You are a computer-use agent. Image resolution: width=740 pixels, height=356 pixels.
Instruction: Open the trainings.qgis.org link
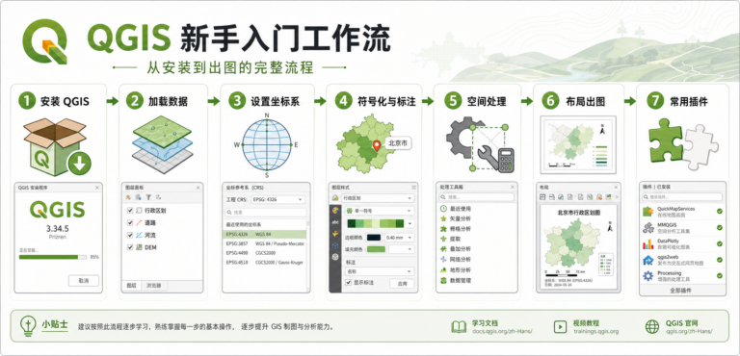596,332
